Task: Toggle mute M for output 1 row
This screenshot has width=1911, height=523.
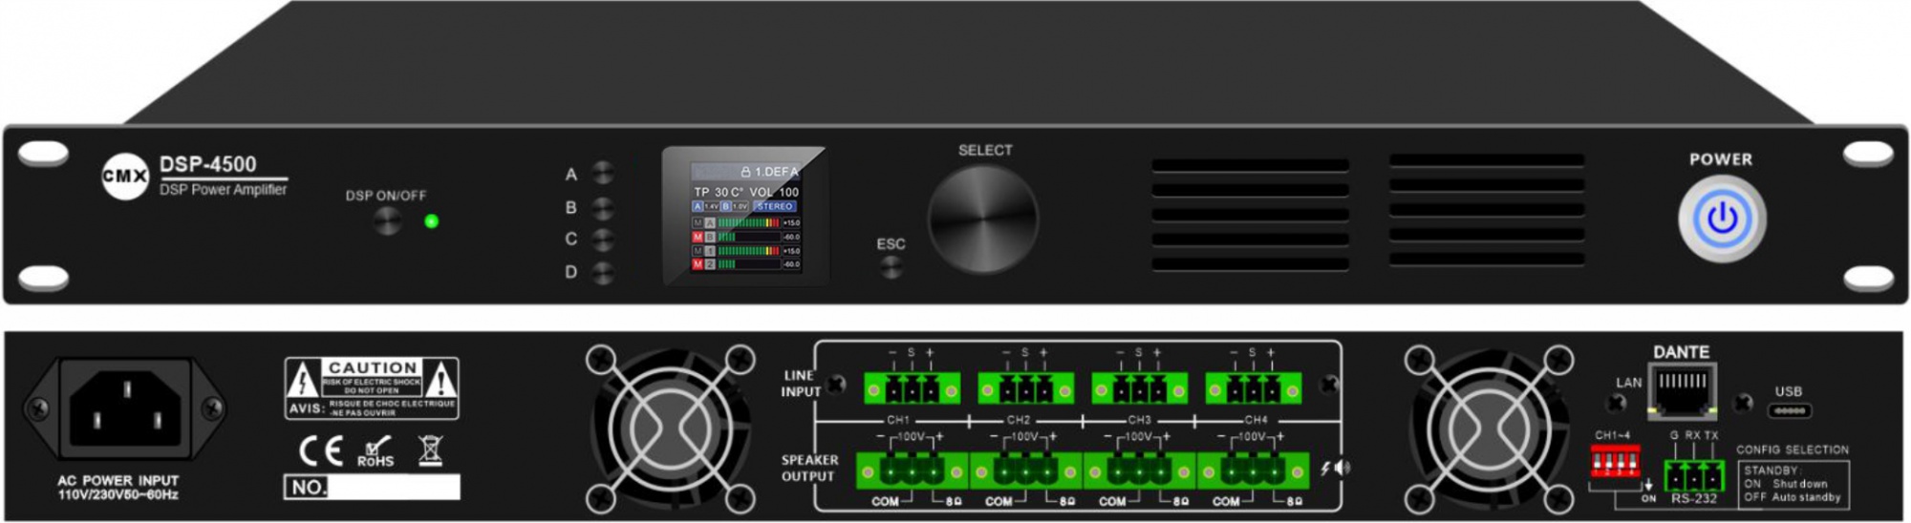Action: point(698,251)
